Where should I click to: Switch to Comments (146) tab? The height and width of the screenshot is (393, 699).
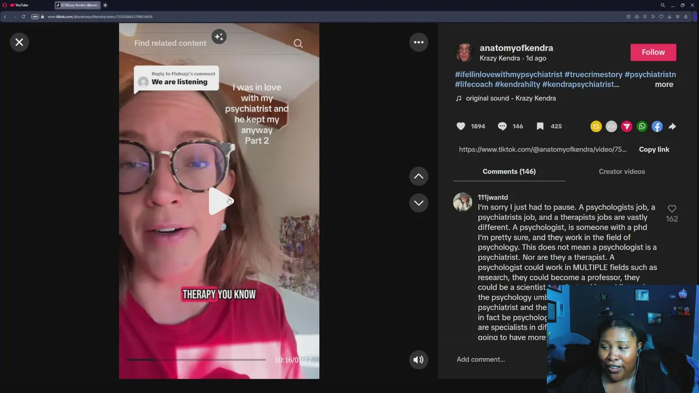[509, 171]
